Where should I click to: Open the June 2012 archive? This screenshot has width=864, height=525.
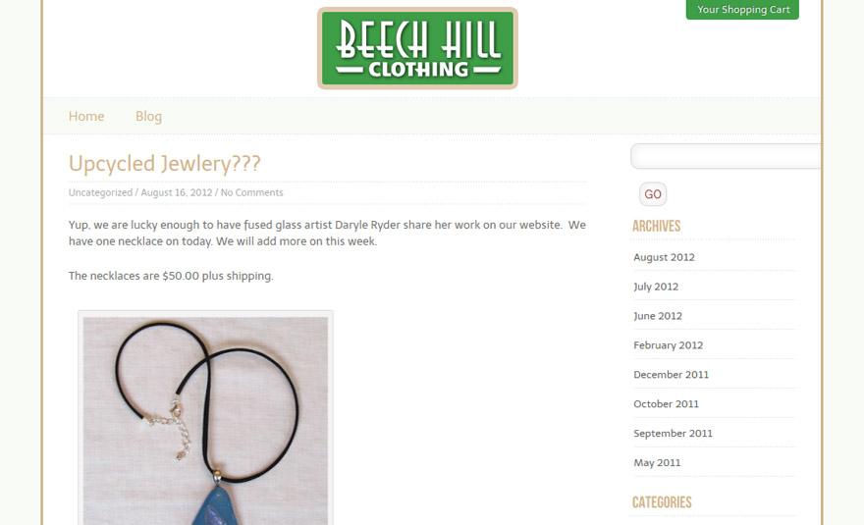(658, 316)
